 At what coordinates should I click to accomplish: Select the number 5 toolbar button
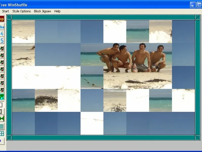[x=2, y=41]
